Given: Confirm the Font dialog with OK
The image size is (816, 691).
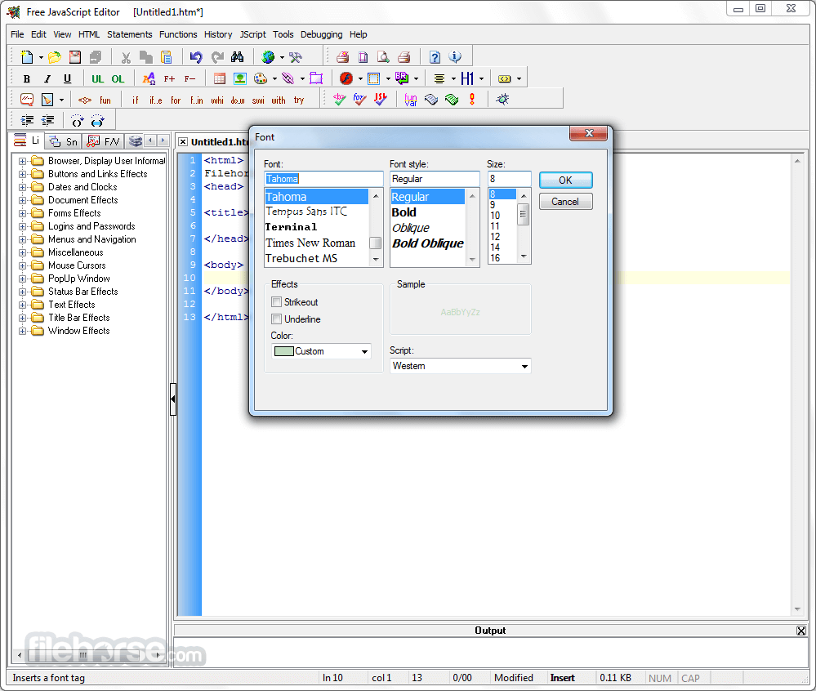Looking at the screenshot, I should point(566,180).
